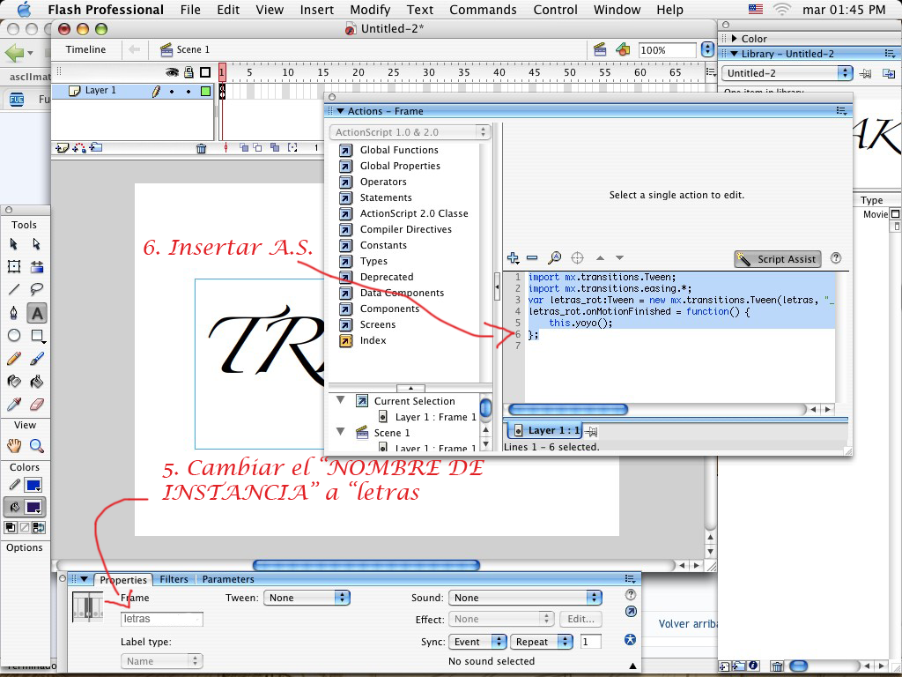This screenshot has width=902, height=677.
Task: Collapse the Current Selection tree node
Action: (341, 400)
